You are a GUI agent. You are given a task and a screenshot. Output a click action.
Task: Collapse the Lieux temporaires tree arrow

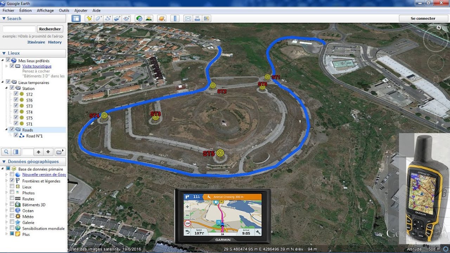[3, 82]
